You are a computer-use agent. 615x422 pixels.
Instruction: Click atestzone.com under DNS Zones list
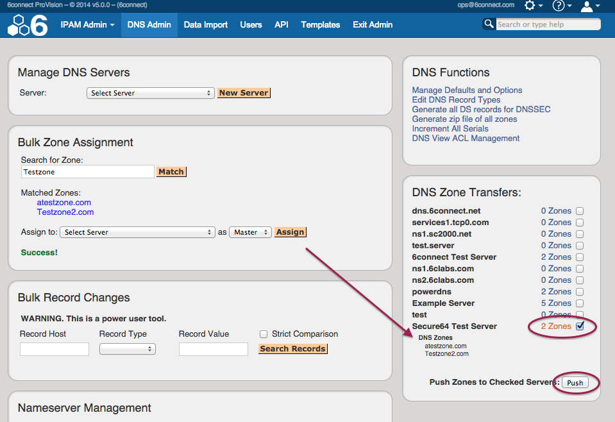coord(446,346)
